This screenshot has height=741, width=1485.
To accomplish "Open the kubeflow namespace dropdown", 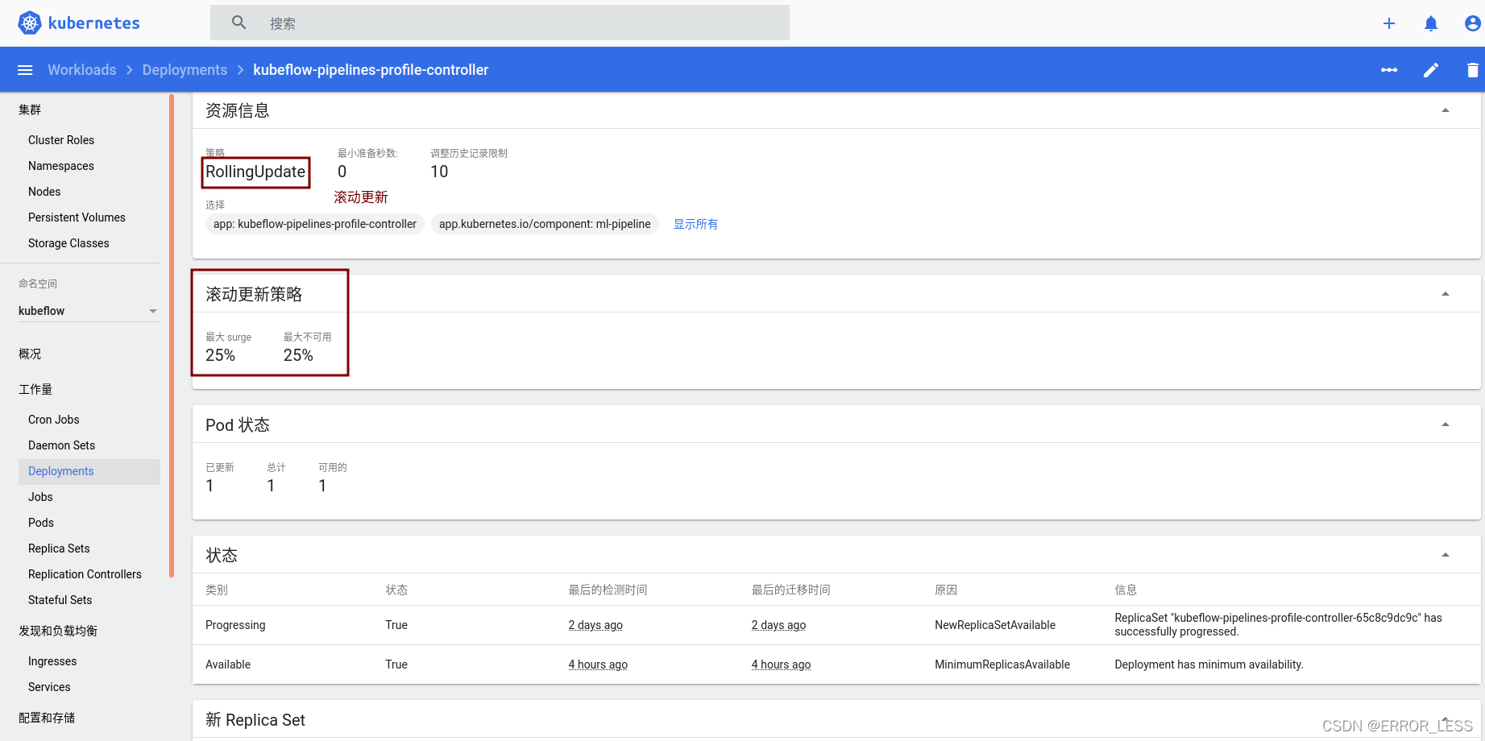I will pyautogui.click(x=89, y=311).
